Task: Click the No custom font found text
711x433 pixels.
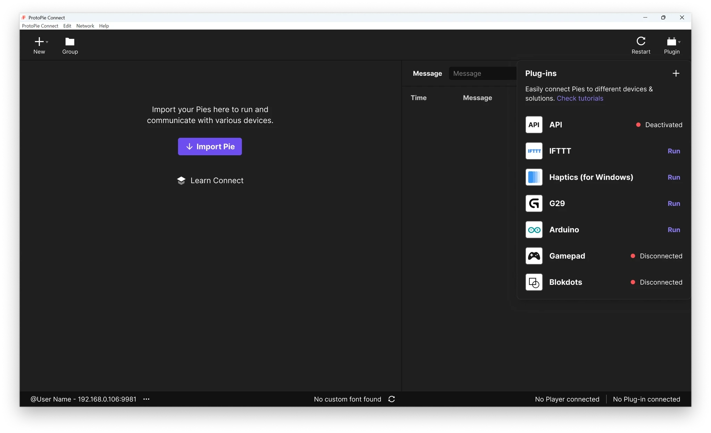Action: coord(348,399)
